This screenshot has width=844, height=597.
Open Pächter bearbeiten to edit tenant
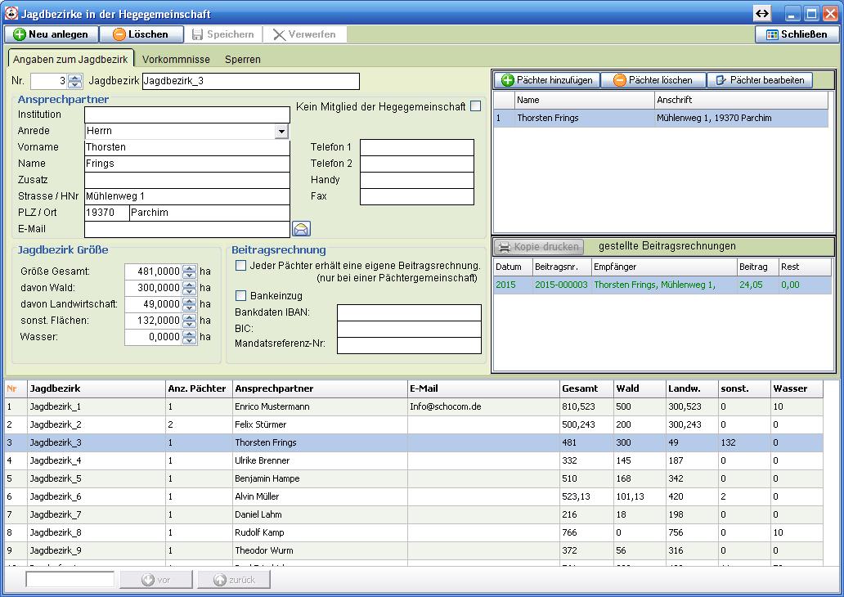click(x=759, y=80)
